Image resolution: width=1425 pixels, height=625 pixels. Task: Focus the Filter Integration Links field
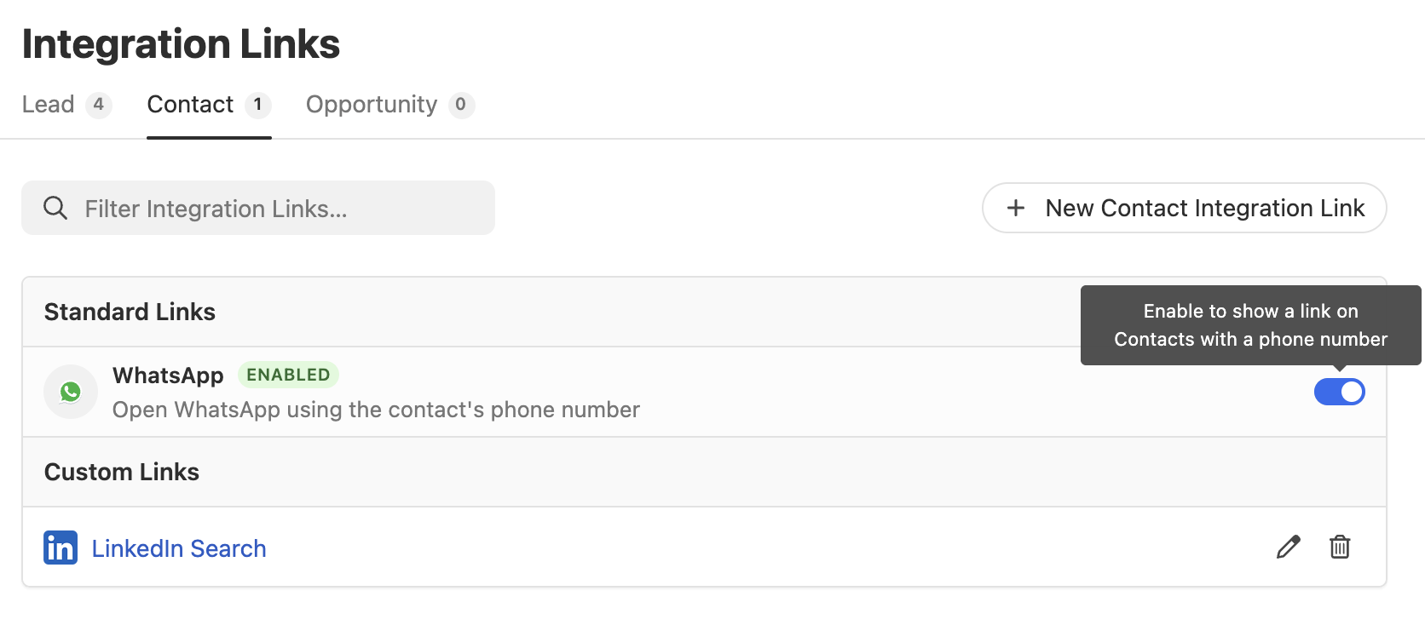258,208
